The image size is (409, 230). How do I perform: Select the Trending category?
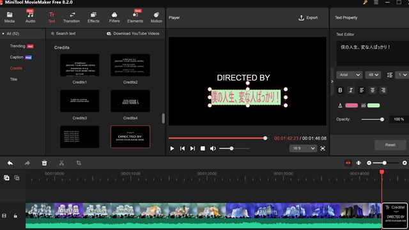(x=17, y=46)
